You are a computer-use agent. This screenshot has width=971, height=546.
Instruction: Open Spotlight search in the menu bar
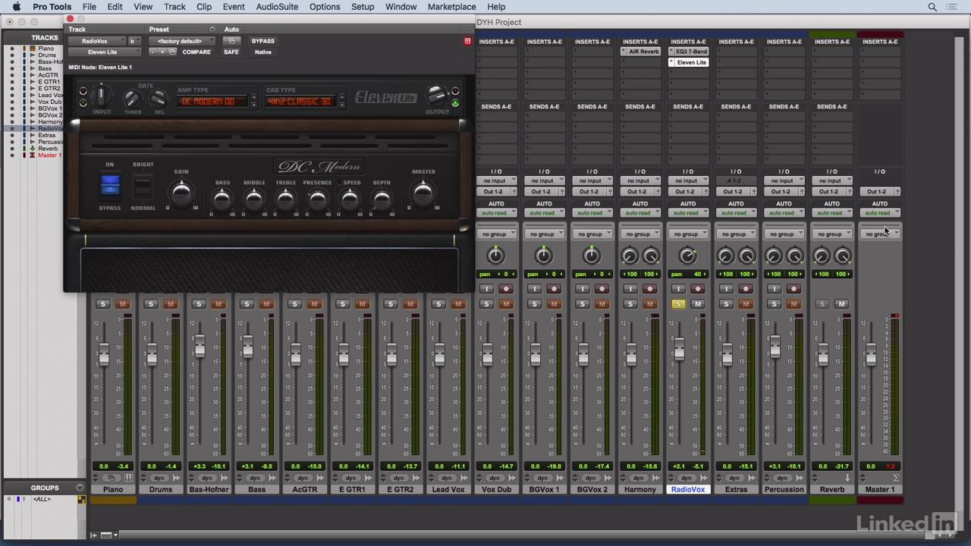932,7
